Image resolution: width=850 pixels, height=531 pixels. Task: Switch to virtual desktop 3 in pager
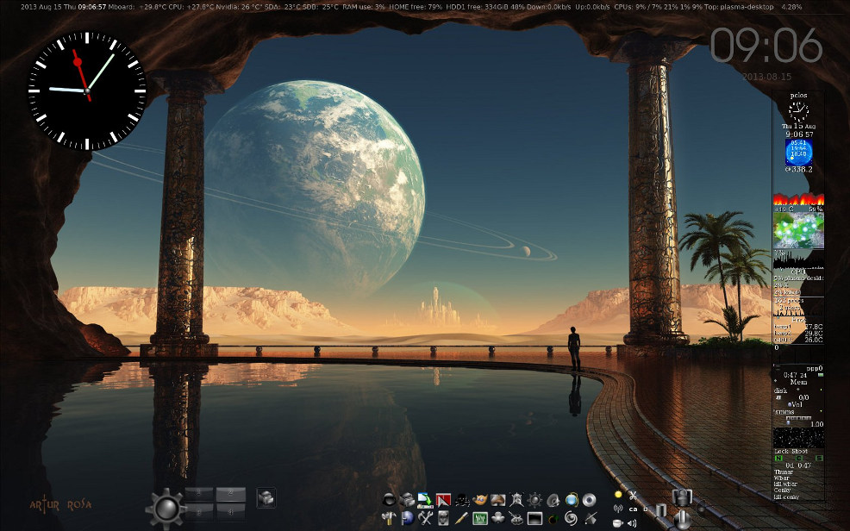(x=199, y=511)
